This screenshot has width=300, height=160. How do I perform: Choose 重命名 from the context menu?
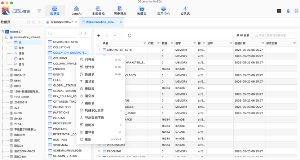101,132
